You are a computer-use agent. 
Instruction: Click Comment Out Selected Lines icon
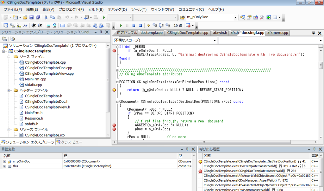coord(48,26)
